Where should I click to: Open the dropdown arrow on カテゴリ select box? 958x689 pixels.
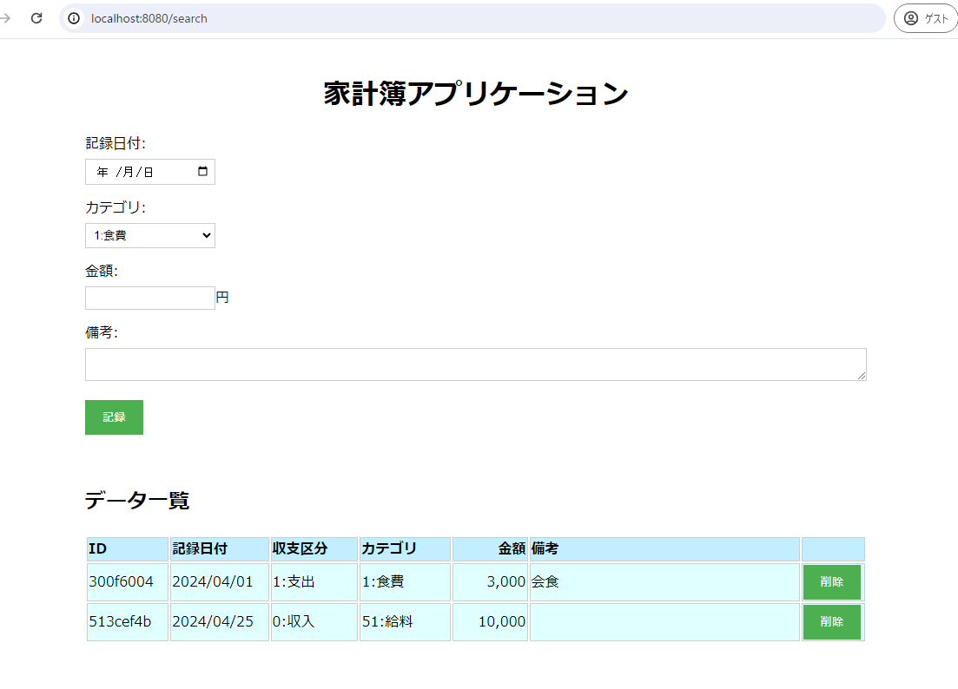[x=205, y=235]
